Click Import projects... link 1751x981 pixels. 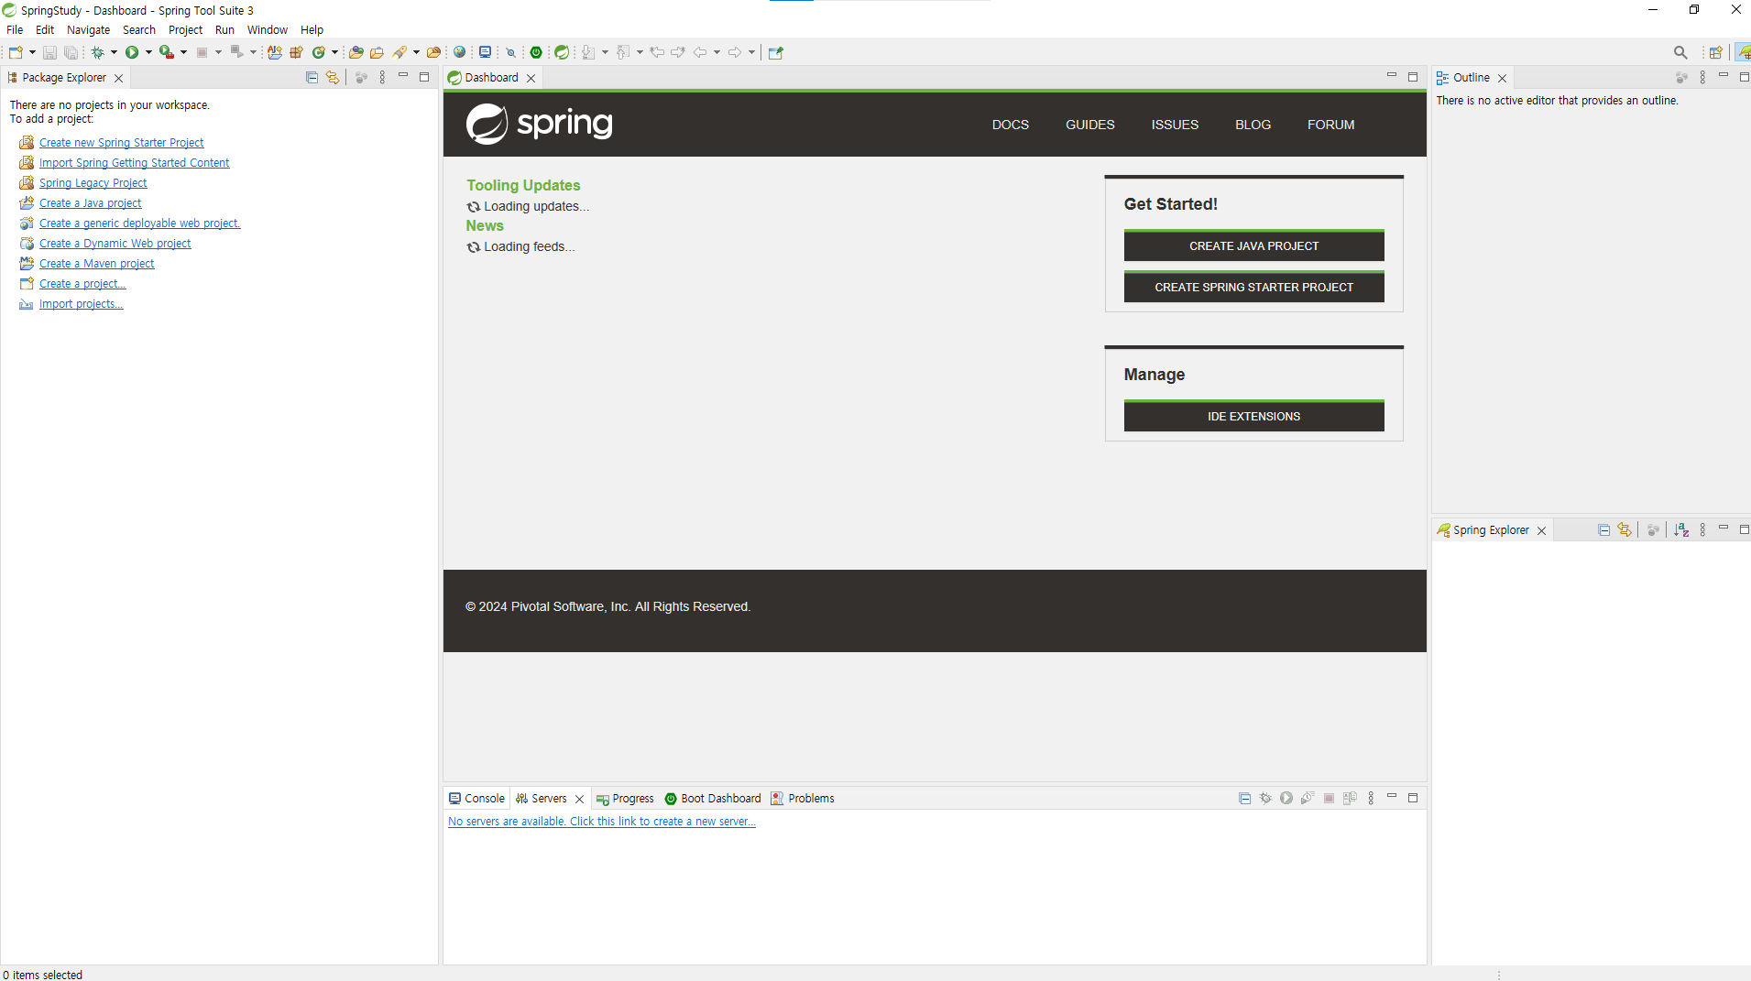click(x=81, y=304)
